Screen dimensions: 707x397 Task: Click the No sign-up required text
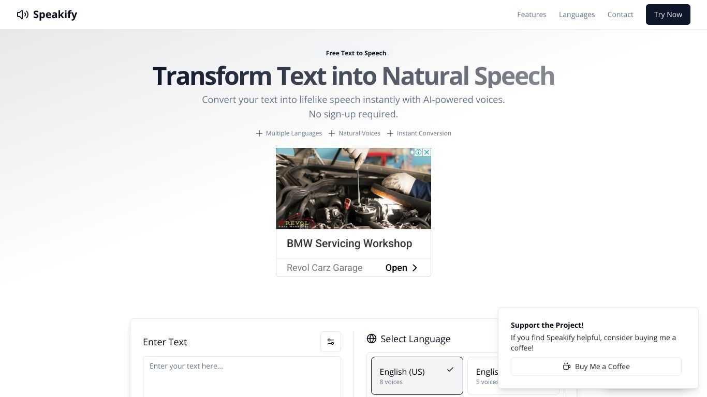pyautogui.click(x=353, y=114)
